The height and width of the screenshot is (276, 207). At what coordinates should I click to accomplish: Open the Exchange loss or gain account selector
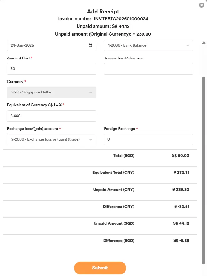tap(47, 139)
